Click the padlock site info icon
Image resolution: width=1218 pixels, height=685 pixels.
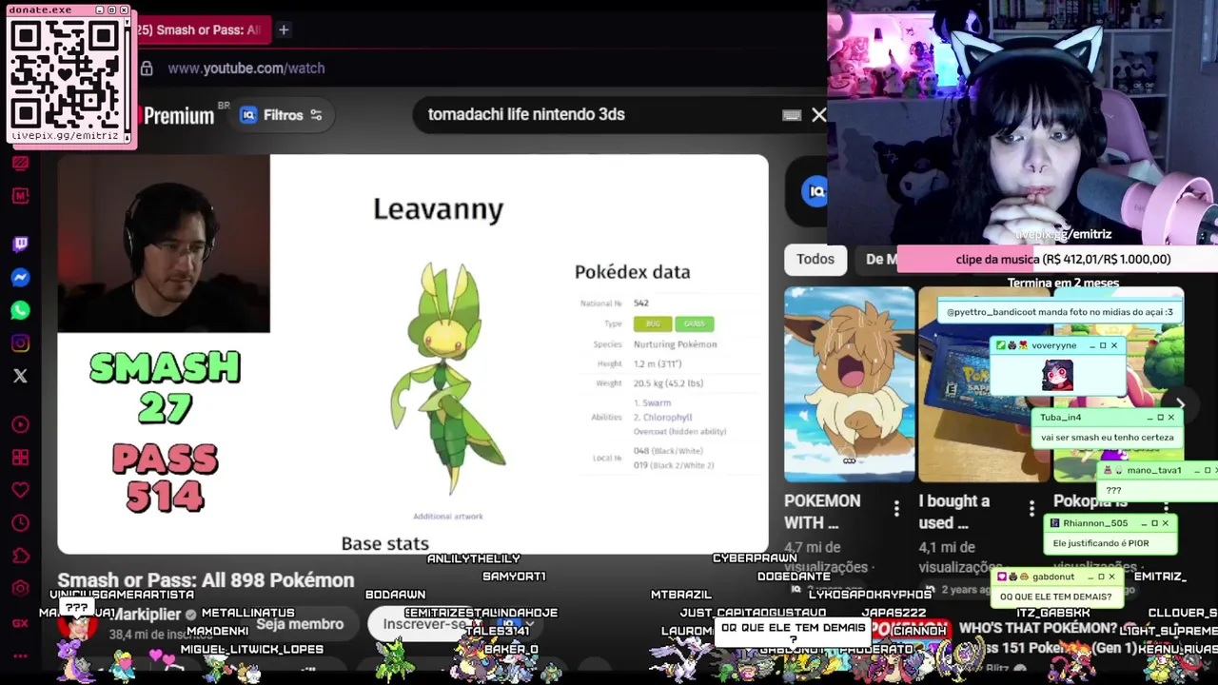[147, 68]
